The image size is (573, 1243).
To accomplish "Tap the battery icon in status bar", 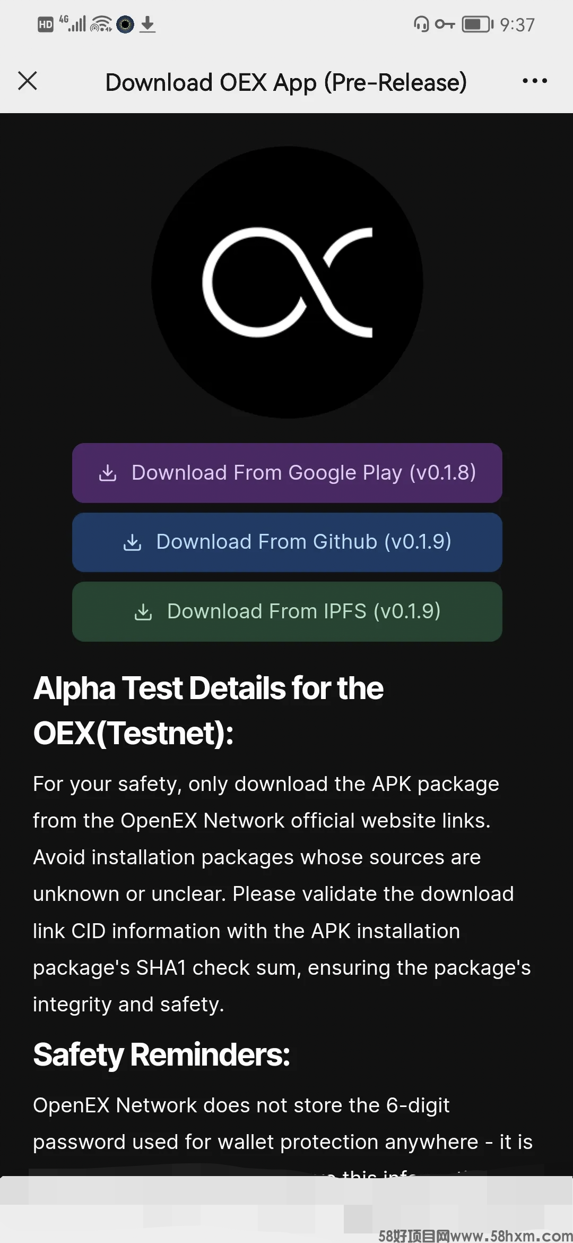I will pos(477,24).
